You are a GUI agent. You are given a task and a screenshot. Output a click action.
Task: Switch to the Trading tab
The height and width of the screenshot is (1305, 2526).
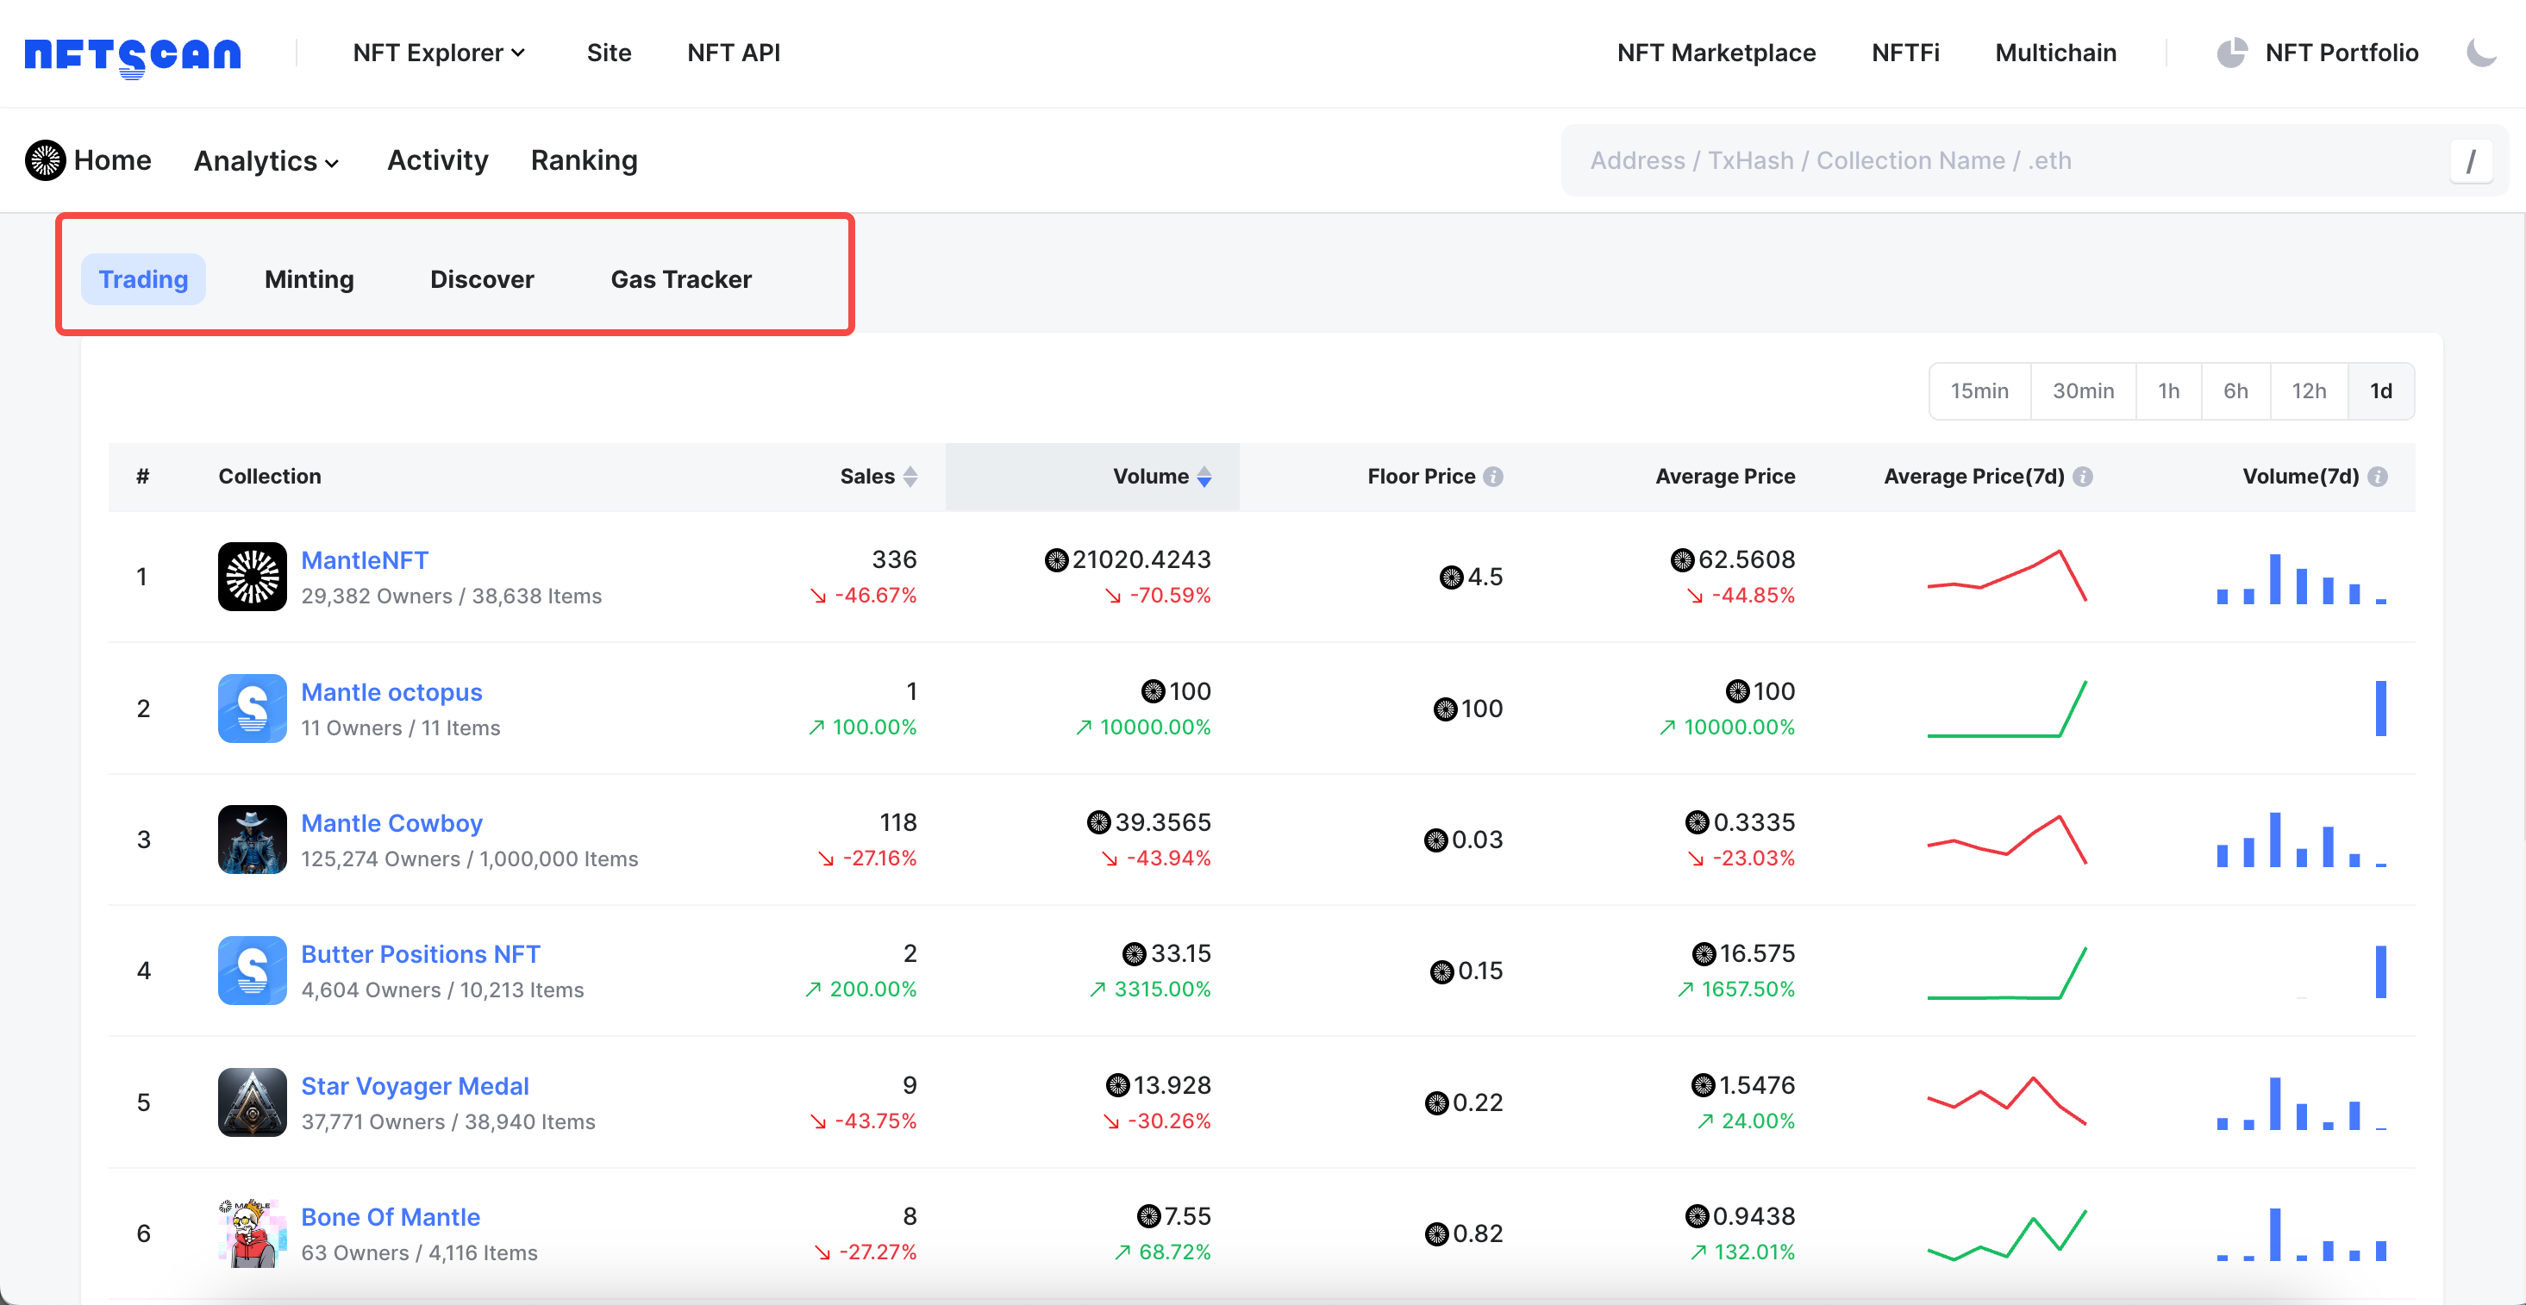[143, 279]
